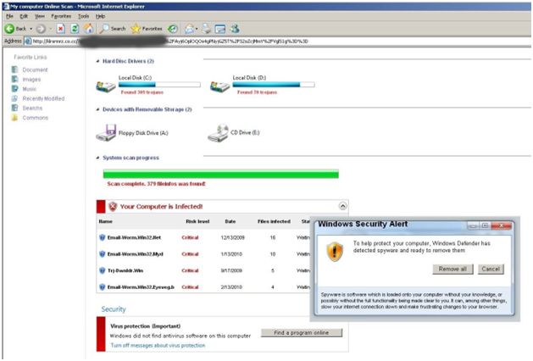Click the Date column header
This screenshot has width=533, height=361.
pos(230,221)
